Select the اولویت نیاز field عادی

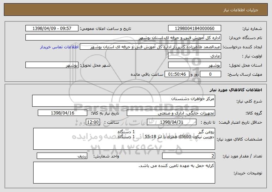(194, 56)
